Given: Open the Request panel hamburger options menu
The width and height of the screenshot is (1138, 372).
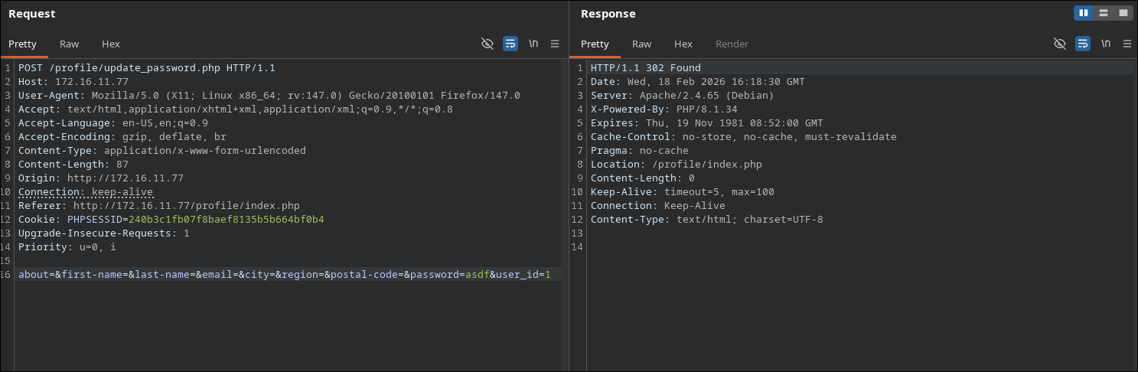Looking at the screenshot, I should click(556, 44).
